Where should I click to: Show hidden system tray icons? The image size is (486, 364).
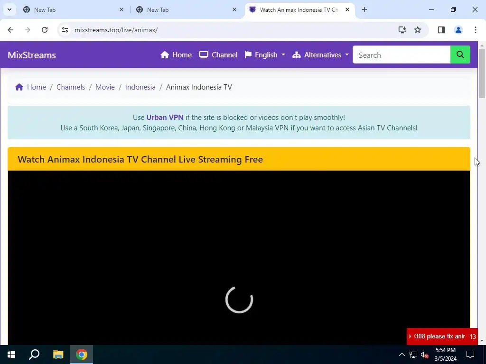pyautogui.click(x=402, y=355)
